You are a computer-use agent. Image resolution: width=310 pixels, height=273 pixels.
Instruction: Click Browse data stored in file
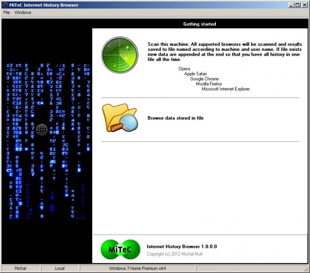point(176,118)
